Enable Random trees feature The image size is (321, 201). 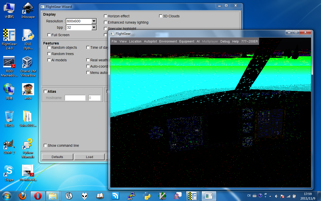tap(49, 54)
